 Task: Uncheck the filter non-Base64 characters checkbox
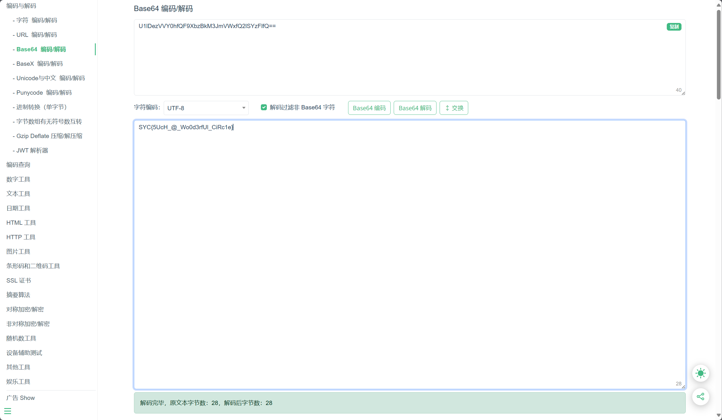pos(264,107)
